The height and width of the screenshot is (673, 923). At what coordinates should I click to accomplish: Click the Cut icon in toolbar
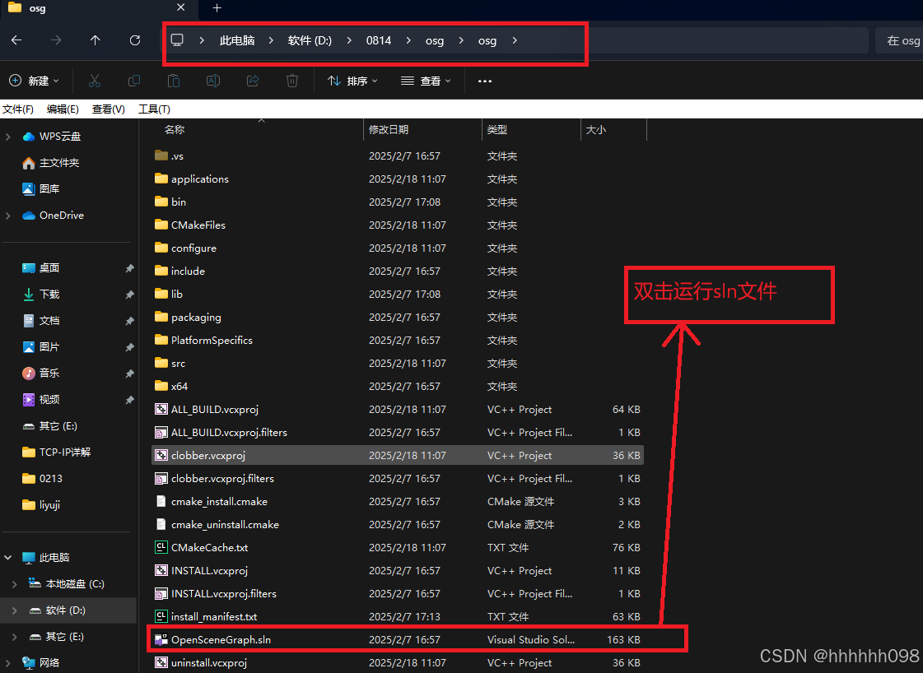[95, 81]
